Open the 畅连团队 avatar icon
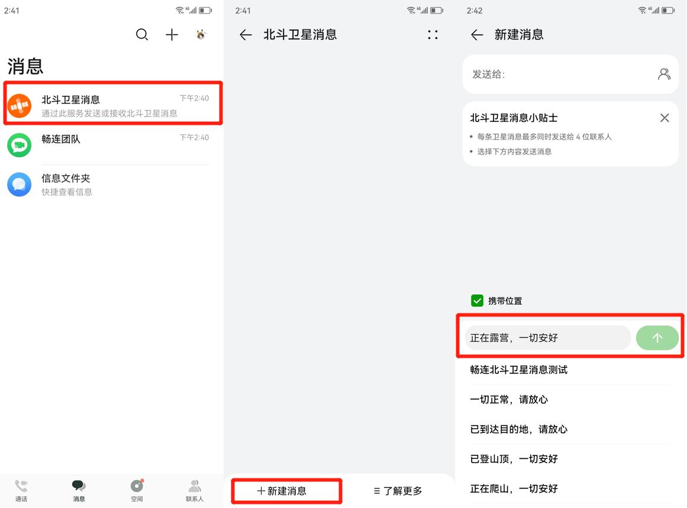 (20, 145)
